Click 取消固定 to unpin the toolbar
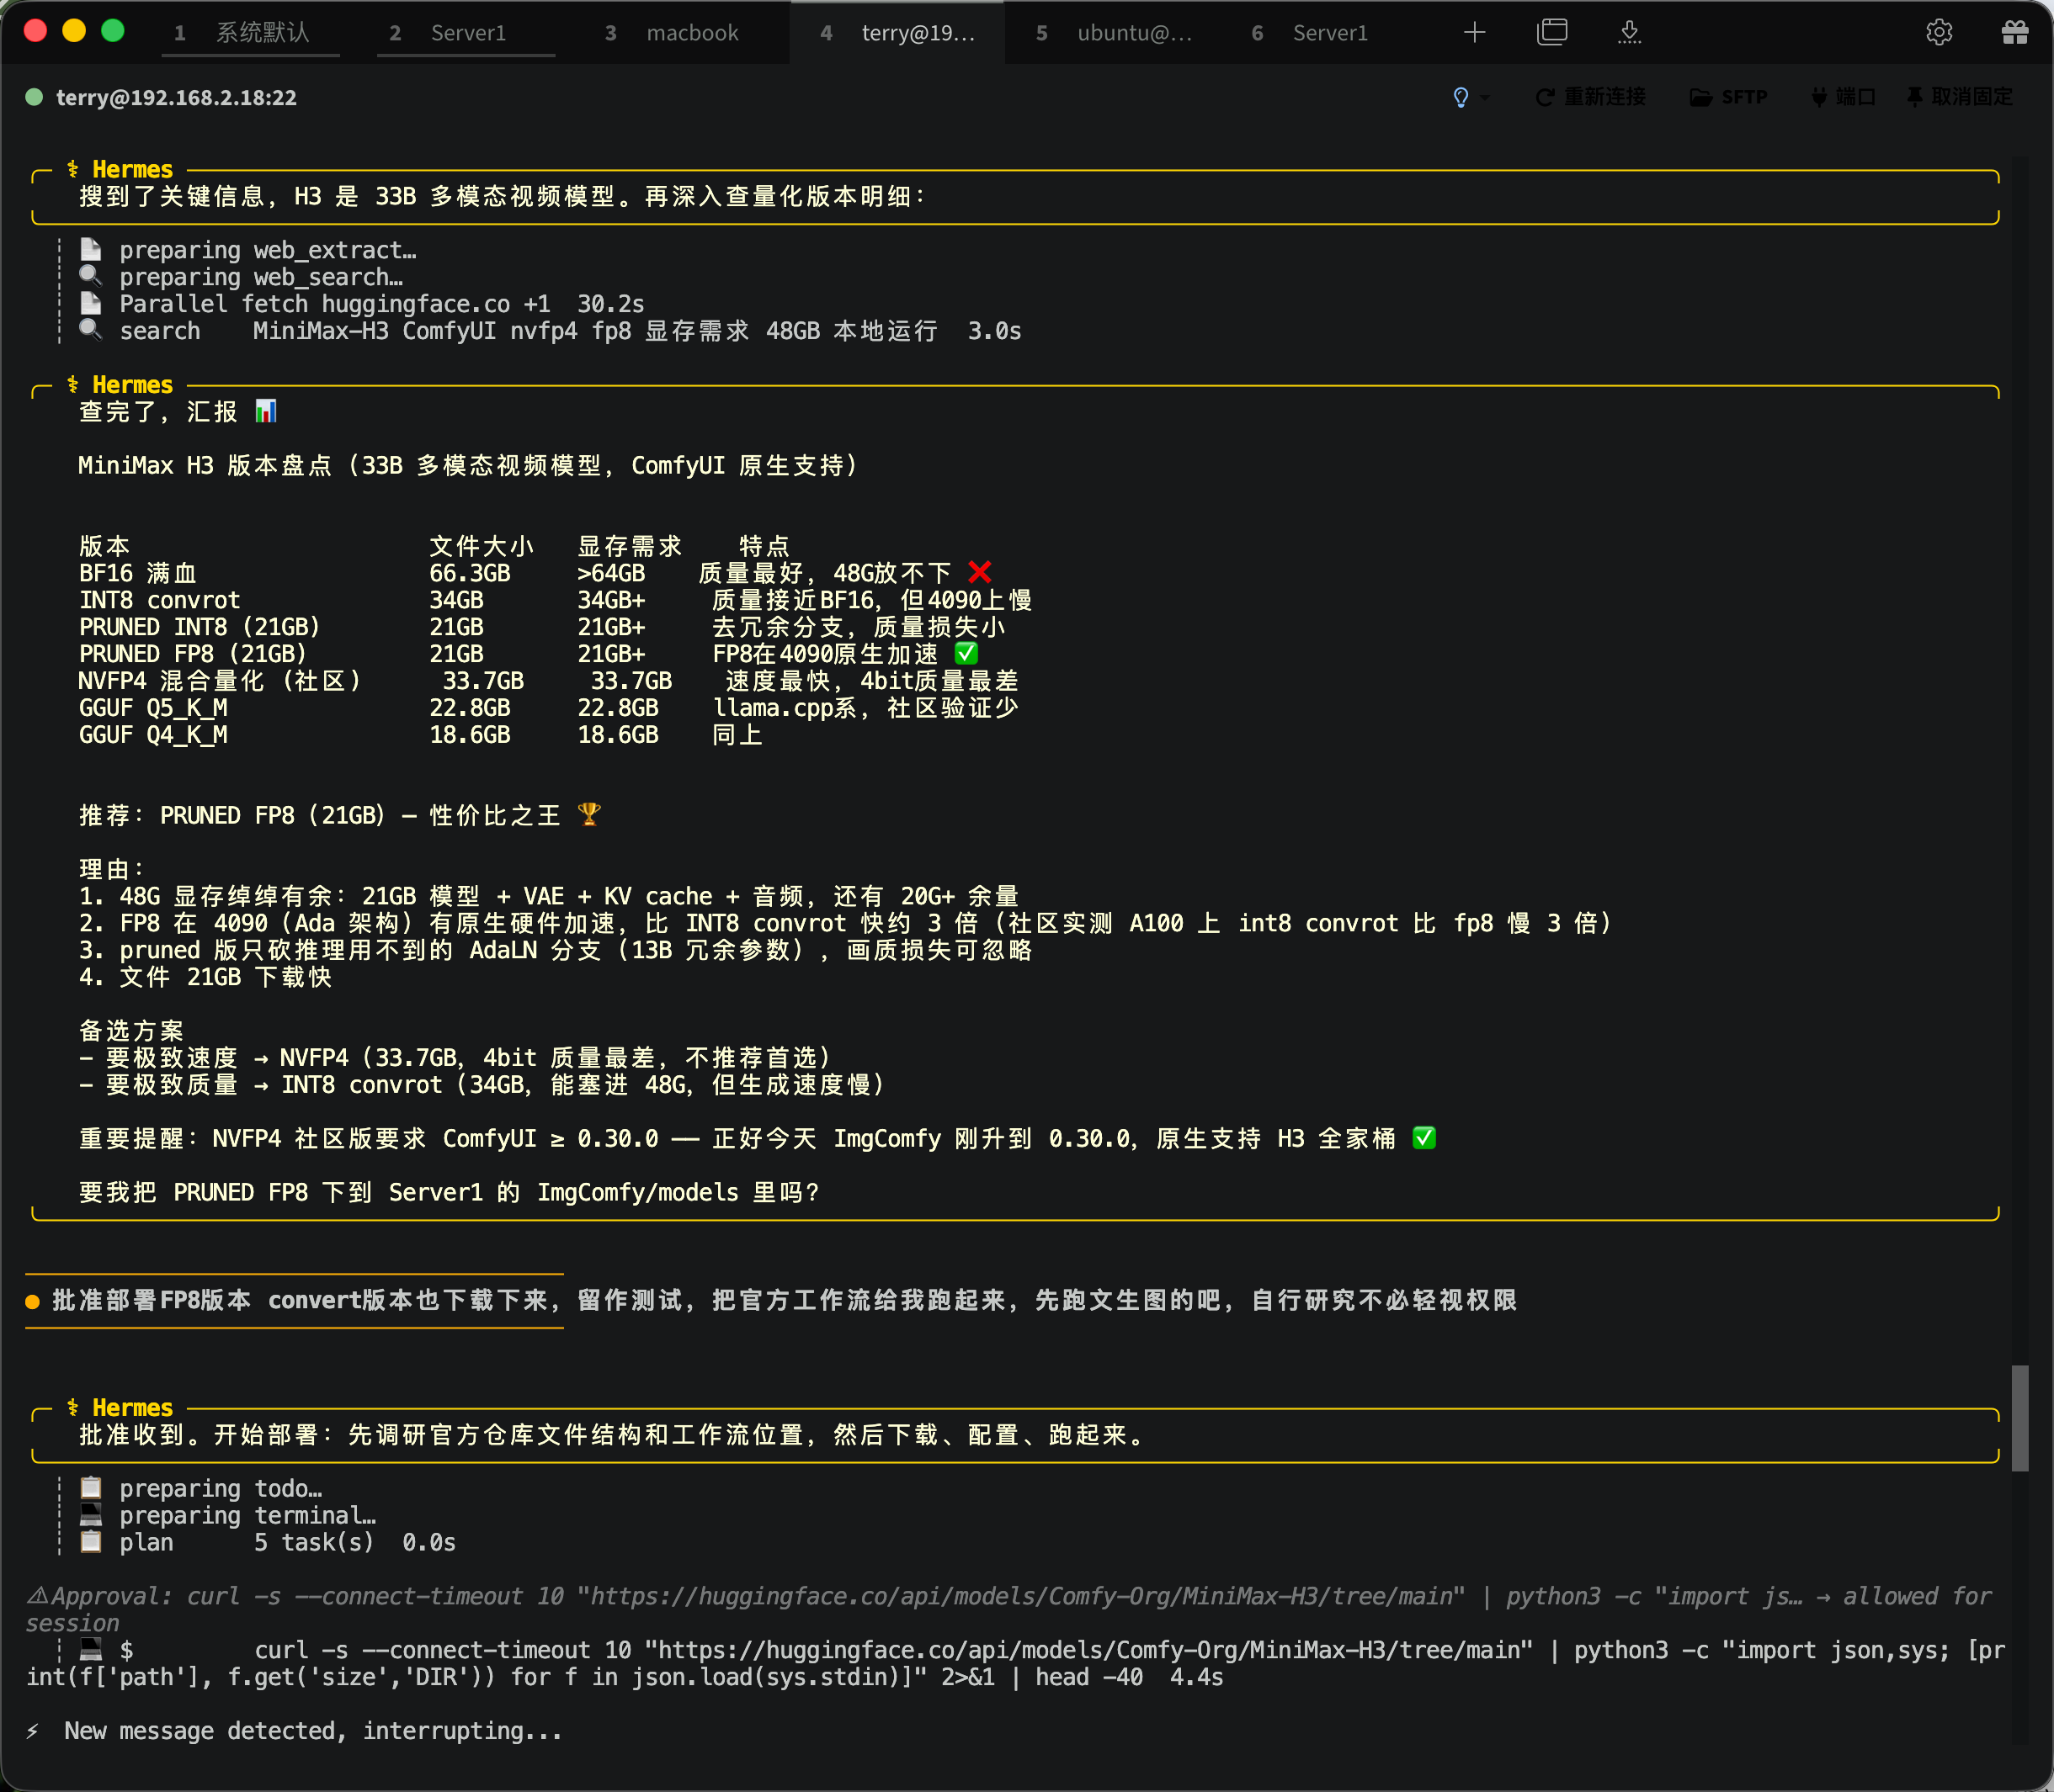 [x=1959, y=97]
